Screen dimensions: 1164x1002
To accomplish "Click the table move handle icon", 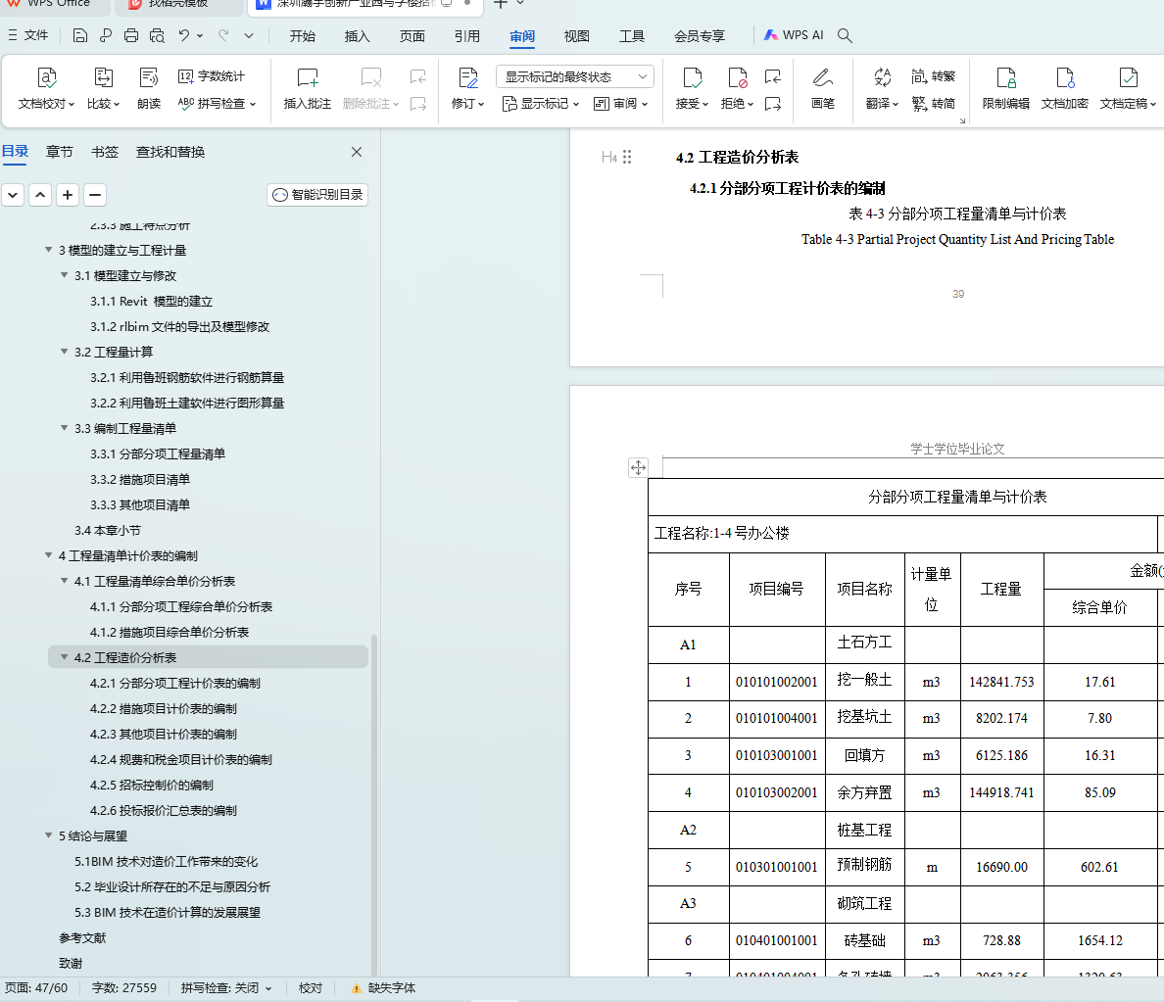I will pos(638,467).
